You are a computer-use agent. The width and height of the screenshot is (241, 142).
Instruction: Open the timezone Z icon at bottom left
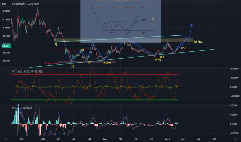coord(5,139)
